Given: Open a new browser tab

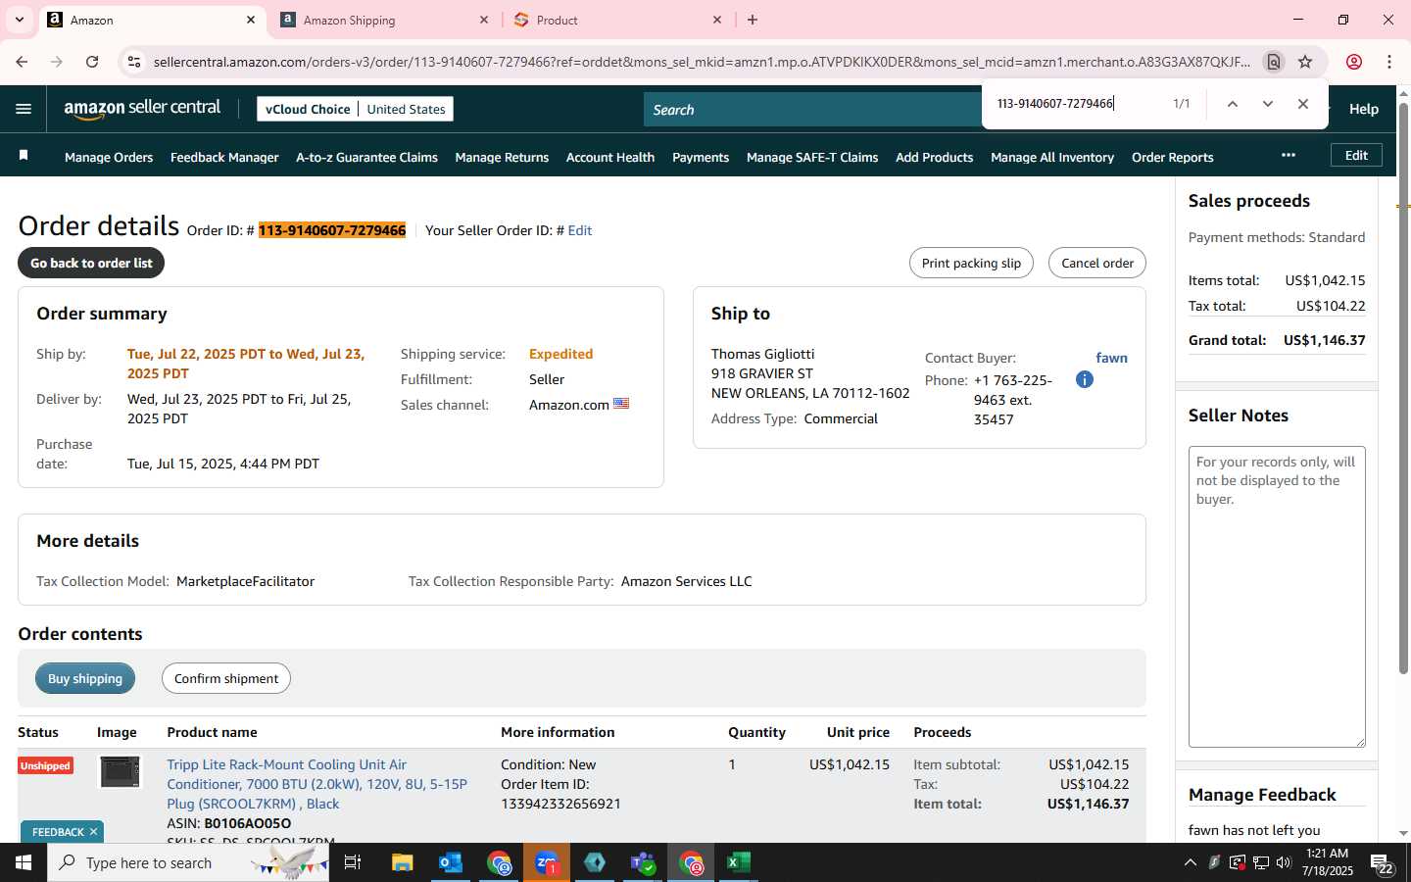Looking at the screenshot, I should pos(753,20).
